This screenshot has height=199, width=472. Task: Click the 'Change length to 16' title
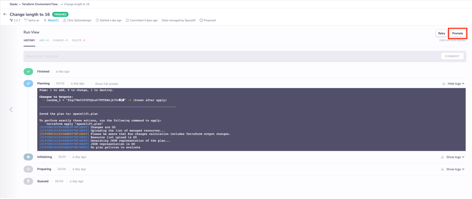tap(30, 14)
